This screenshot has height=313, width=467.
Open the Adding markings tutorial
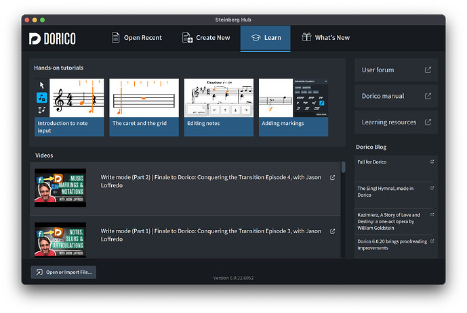pos(293,107)
